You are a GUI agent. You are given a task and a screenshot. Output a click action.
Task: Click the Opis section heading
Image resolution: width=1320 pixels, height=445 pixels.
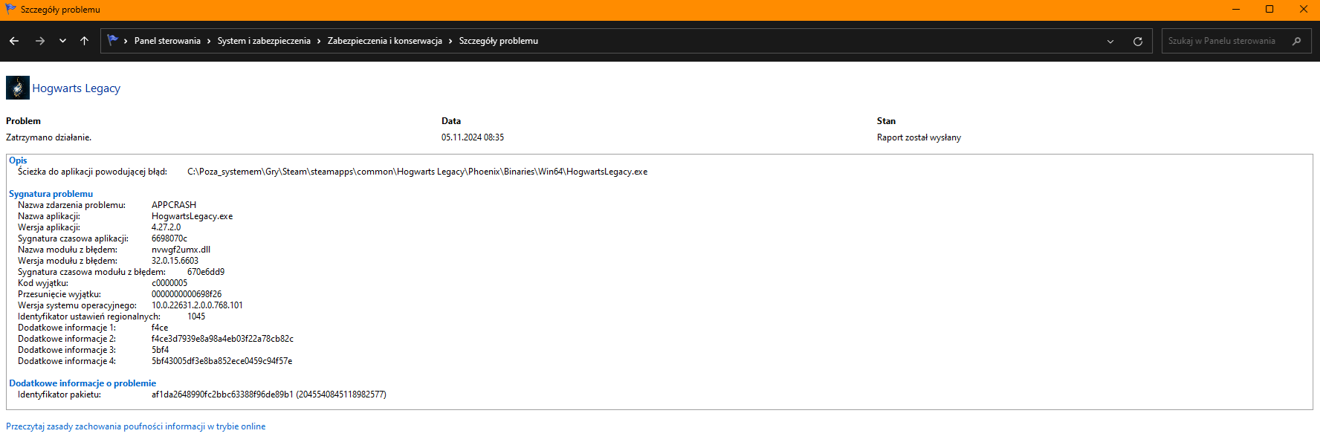tap(18, 160)
